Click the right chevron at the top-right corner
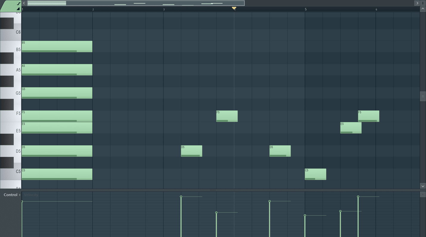426x237 pixels. point(417,3)
